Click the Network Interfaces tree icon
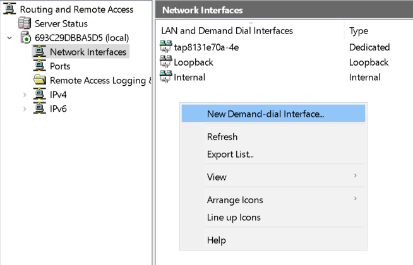 click(x=40, y=52)
